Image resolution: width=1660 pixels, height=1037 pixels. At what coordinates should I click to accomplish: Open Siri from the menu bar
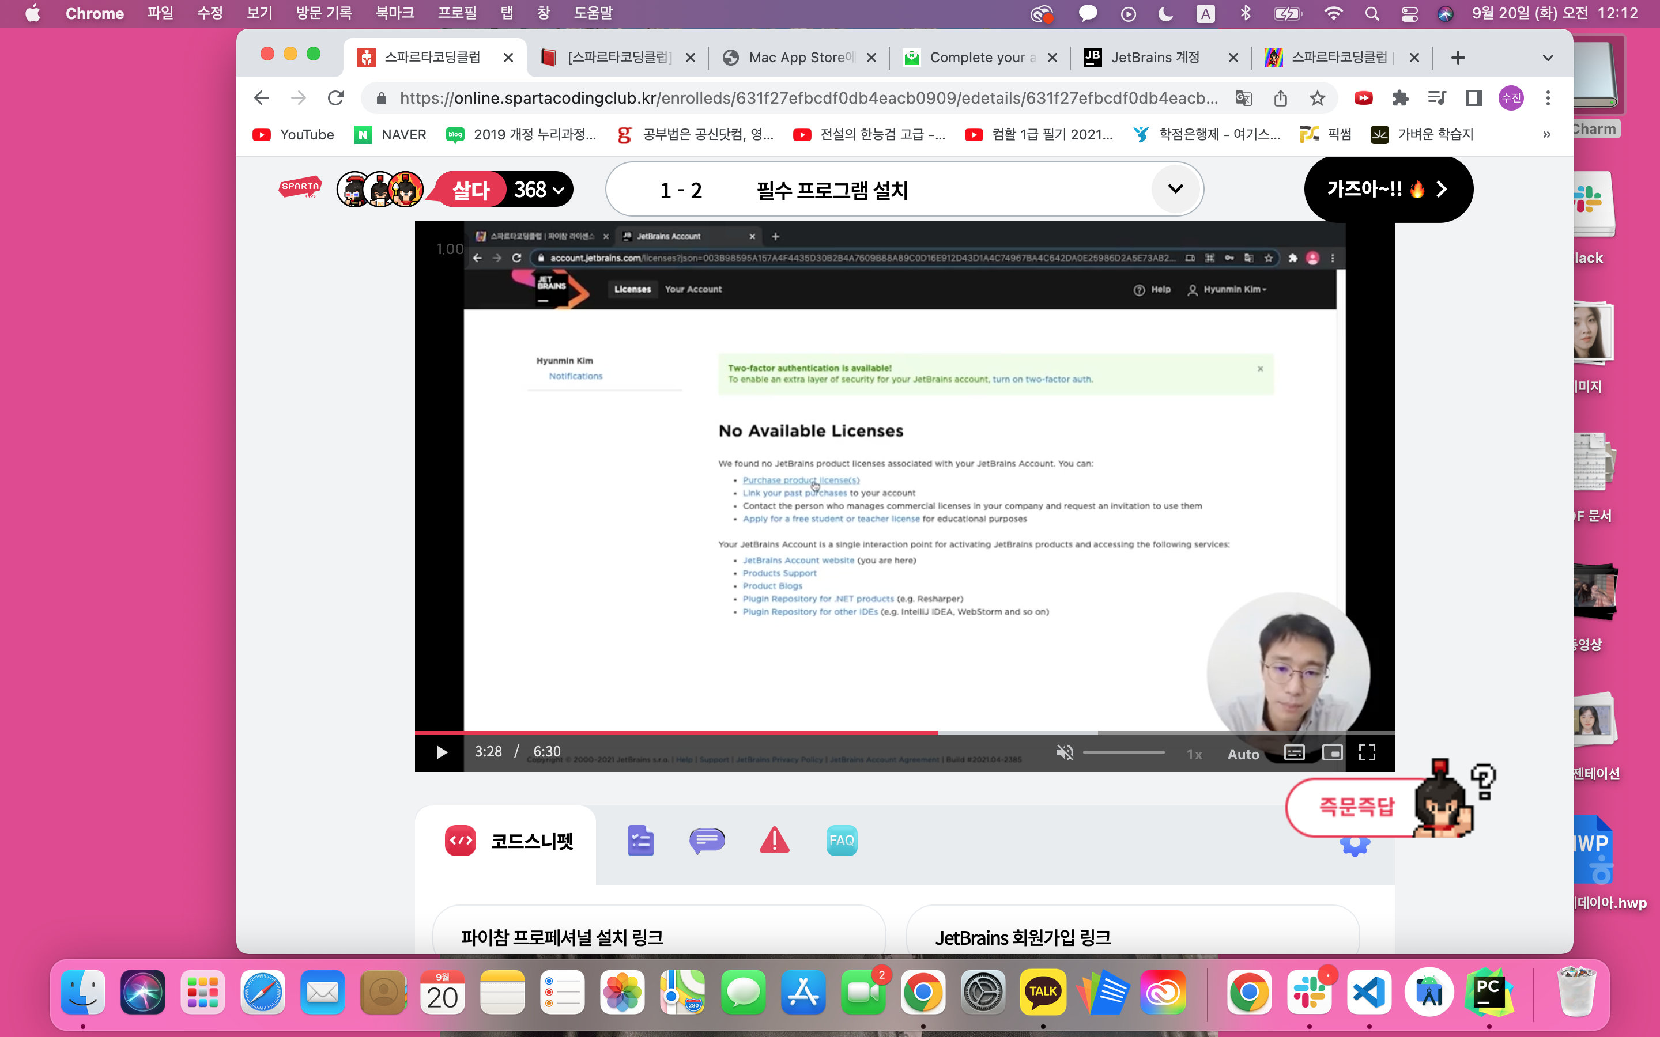1446,14
